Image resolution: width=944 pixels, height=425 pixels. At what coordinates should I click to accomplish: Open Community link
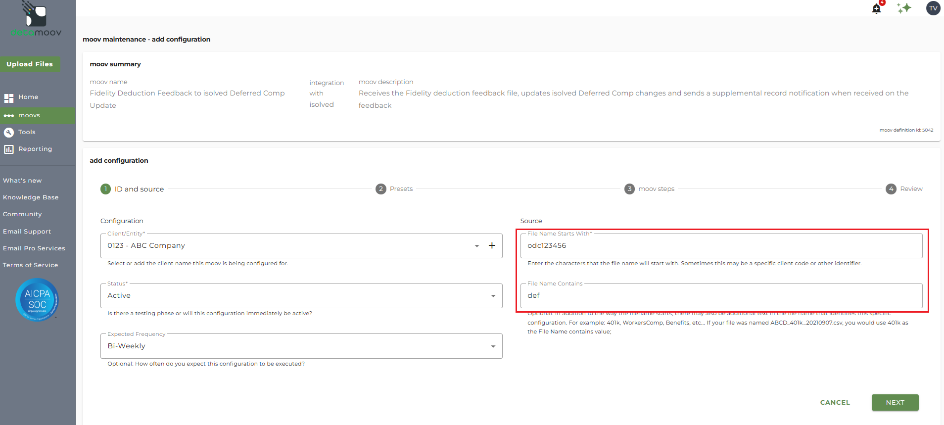22,214
